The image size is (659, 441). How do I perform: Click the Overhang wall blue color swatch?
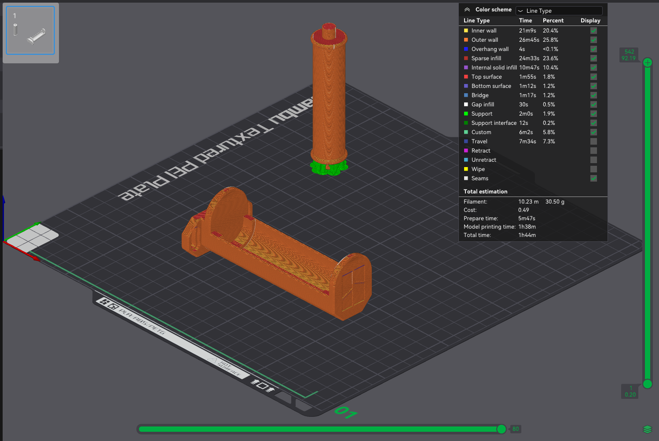[x=466, y=49]
